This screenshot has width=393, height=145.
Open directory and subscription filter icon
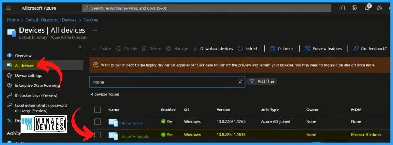tap(354, 8)
